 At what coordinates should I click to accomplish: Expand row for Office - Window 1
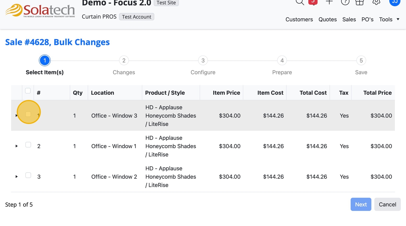pos(17,146)
